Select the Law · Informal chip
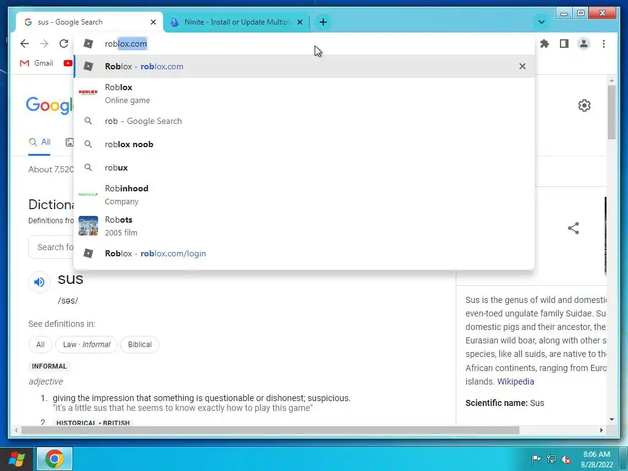628x471 pixels. tap(86, 345)
